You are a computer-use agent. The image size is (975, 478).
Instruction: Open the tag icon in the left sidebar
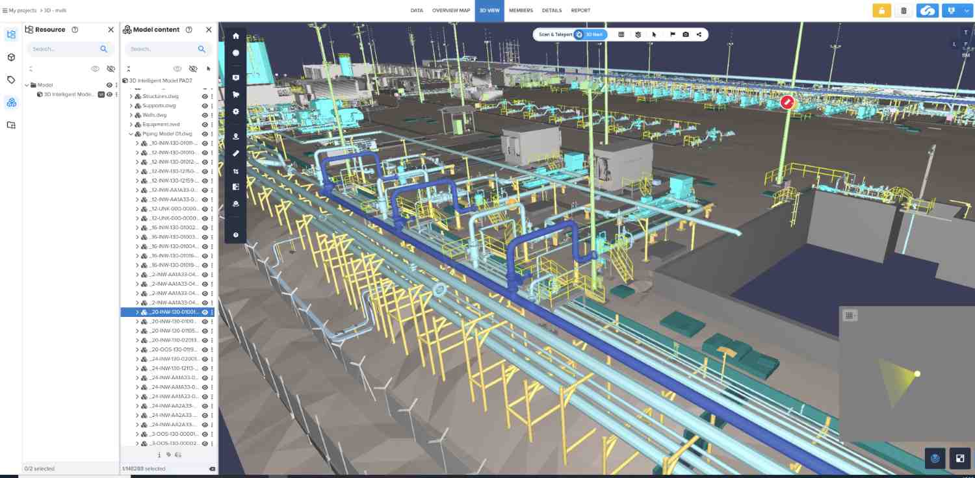tap(11, 80)
